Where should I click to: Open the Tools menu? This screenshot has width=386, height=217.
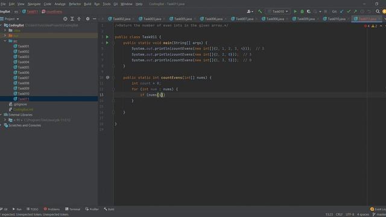click(107, 4)
